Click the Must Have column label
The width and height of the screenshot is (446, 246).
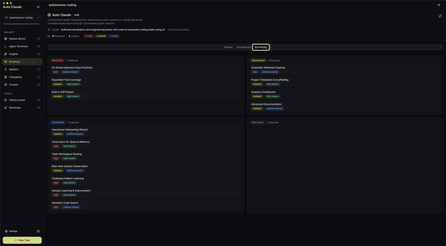[x=57, y=61]
